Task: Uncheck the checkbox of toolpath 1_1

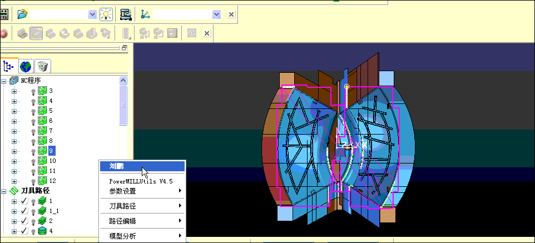Action: (x=24, y=211)
